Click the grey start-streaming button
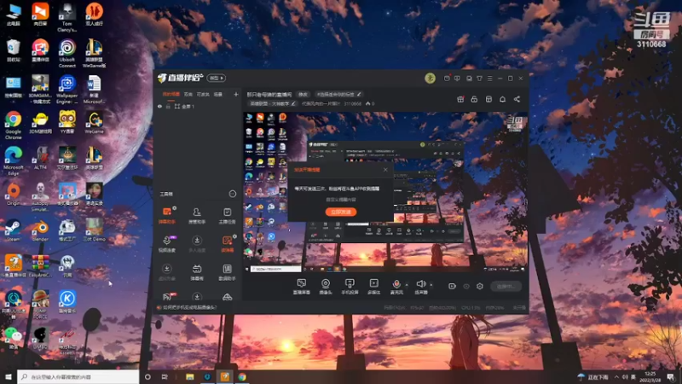The width and height of the screenshot is (682, 384). click(506, 286)
